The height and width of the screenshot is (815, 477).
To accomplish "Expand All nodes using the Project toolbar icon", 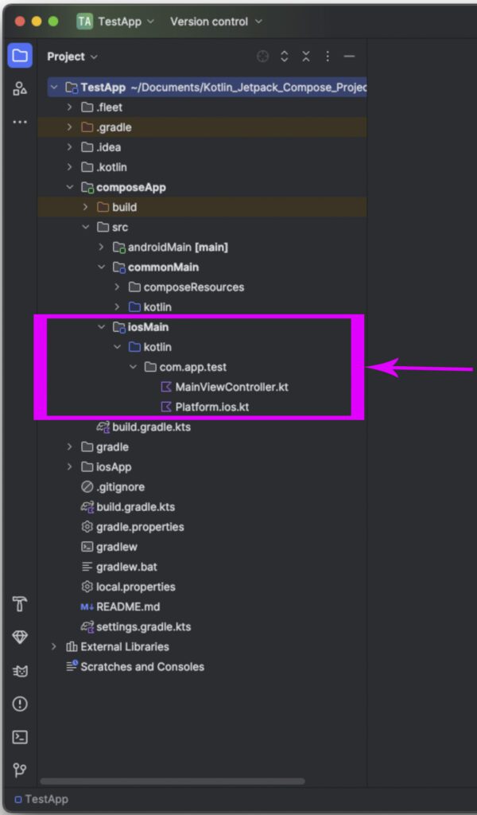I will tap(284, 57).
